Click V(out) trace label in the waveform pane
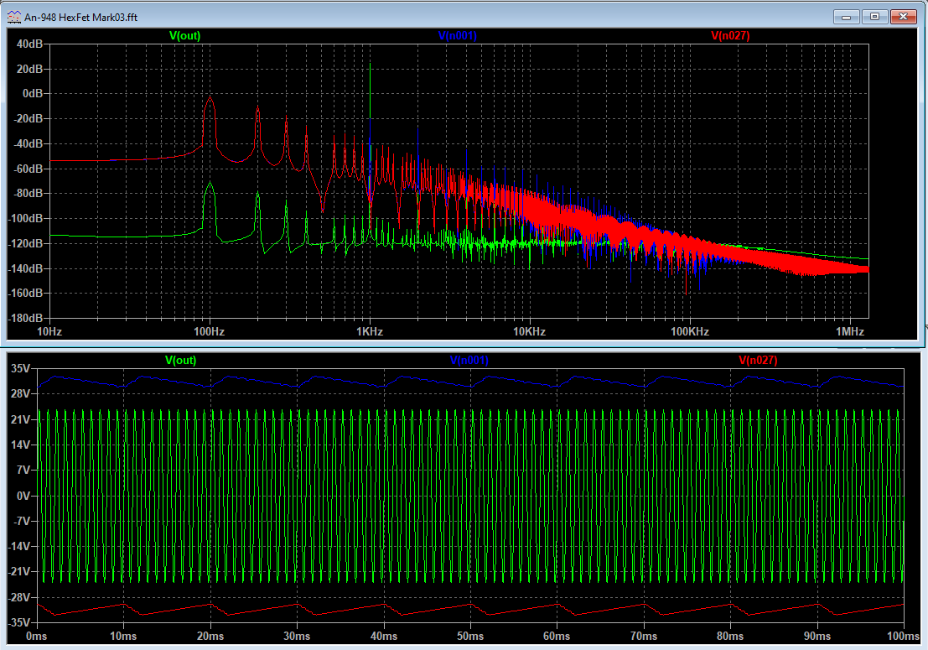This screenshot has height=650, width=928. [x=180, y=360]
